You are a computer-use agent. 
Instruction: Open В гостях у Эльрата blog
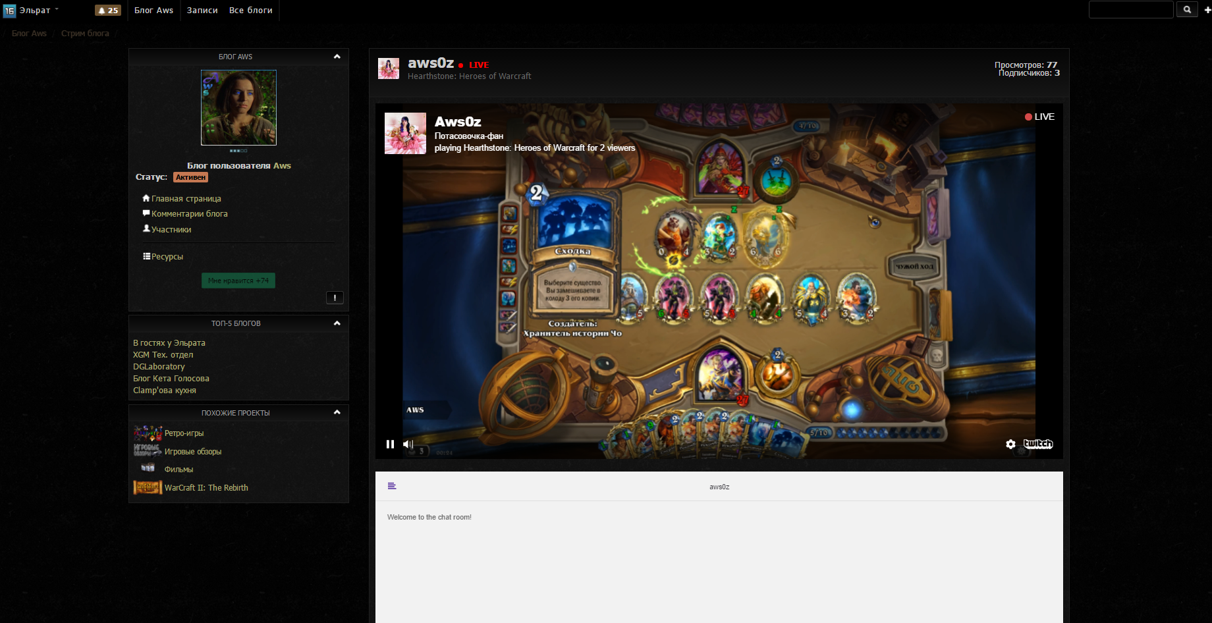click(169, 343)
